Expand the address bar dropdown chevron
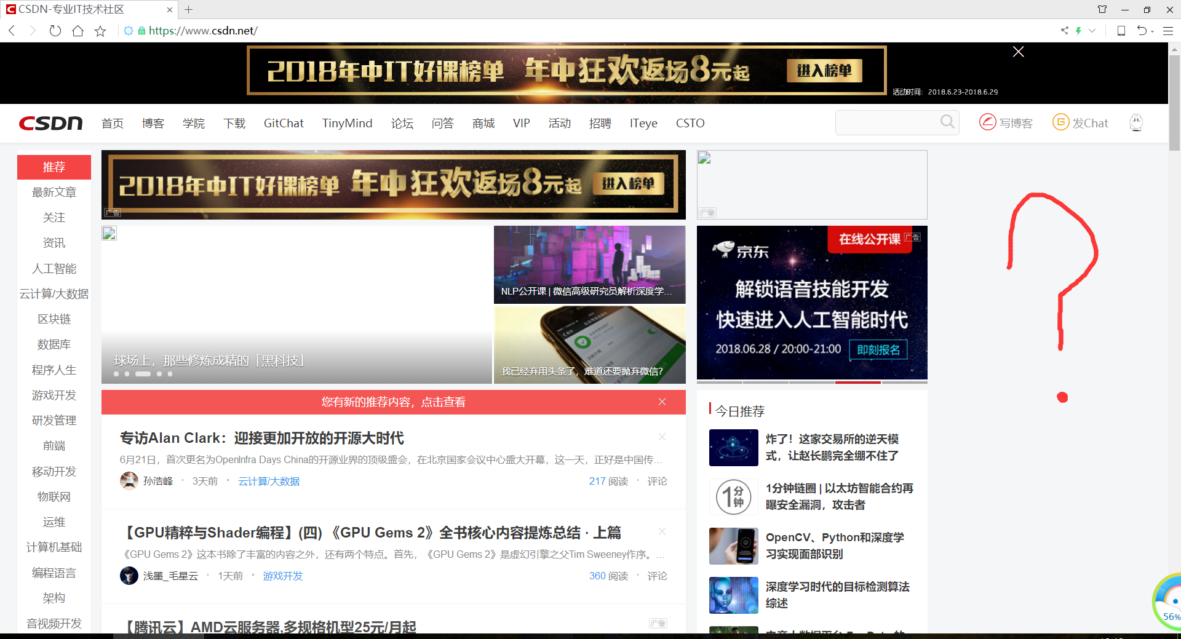The height and width of the screenshot is (639, 1181). pos(1092,31)
